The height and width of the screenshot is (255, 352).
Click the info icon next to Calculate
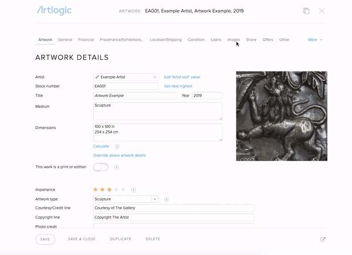117,147
